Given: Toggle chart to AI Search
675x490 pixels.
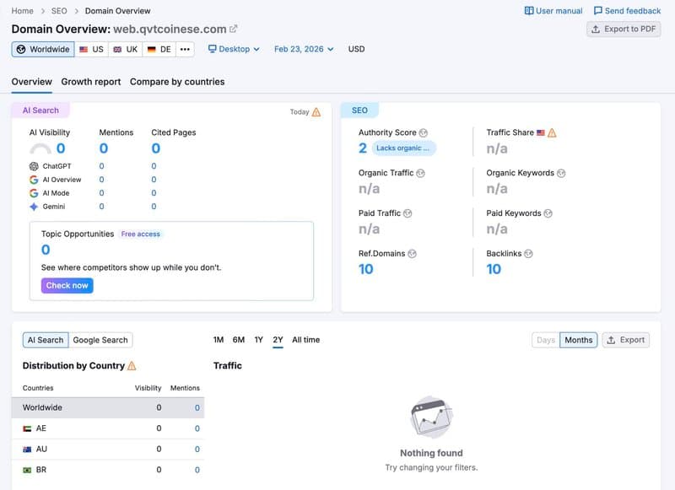Looking at the screenshot, I should point(46,340).
